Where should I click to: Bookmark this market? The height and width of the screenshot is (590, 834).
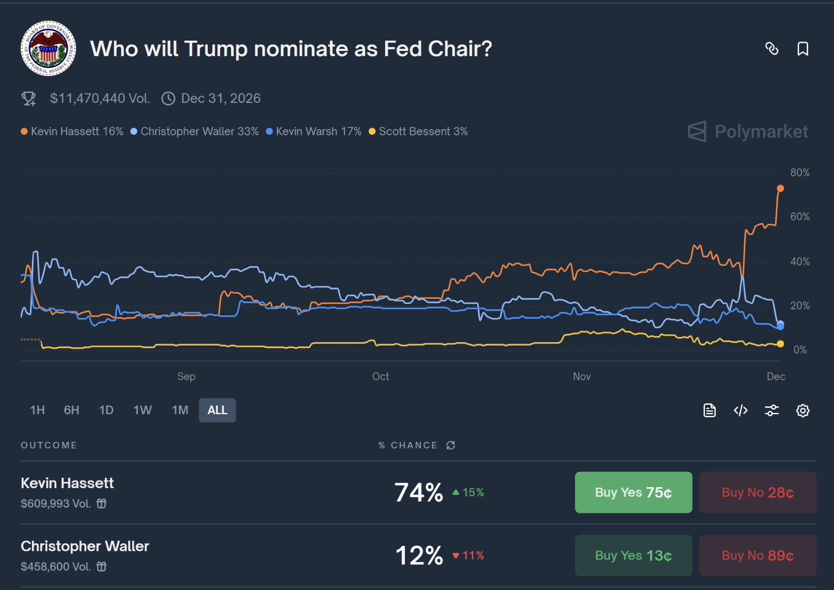point(803,49)
